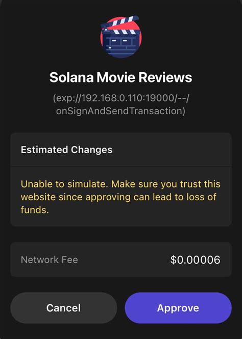This screenshot has width=242, height=339.
Task: Select the Solana Movie Reviews title
Action: click(x=120, y=77)
